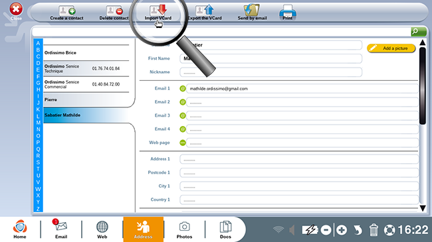This screenshot has width=432, height=242.
Task: Click the green Web page icon
Action: tap(183, 143)
